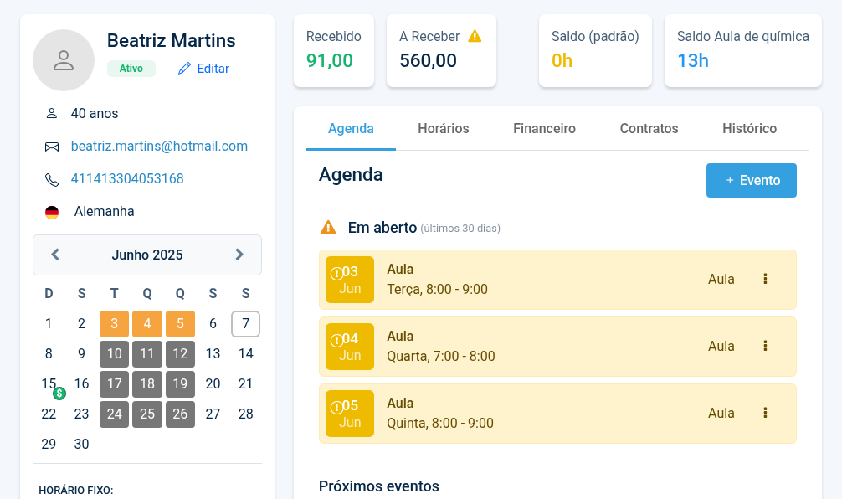This screenshot has height=499, width=842.
Task: Open the Contratos tab
Action: (x=649, y=129)
